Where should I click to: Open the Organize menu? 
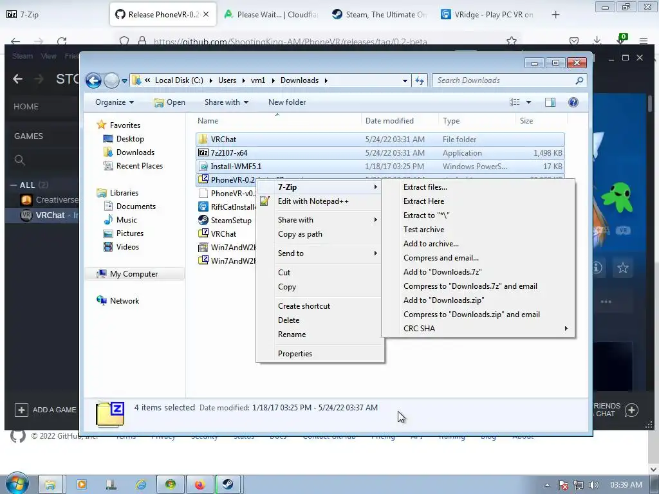(115, 102)
